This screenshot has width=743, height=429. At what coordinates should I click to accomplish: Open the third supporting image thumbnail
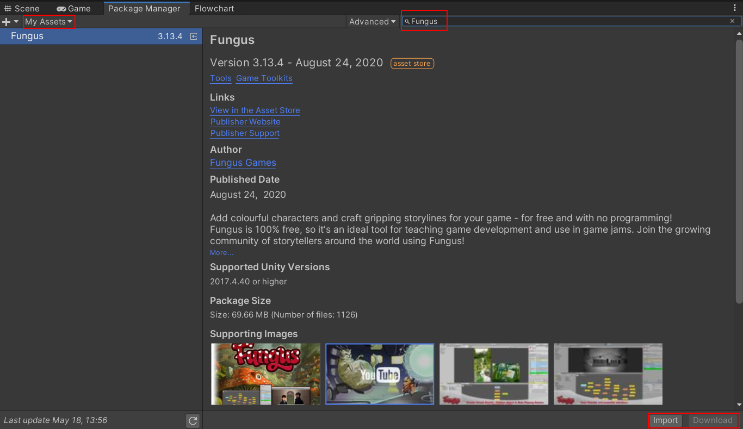[494, 374]
